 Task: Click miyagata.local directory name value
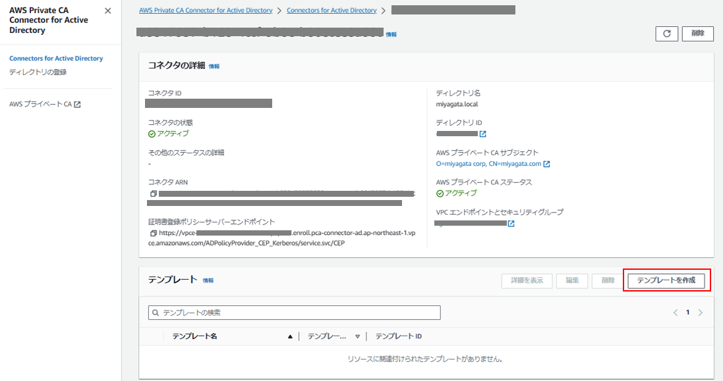coord(457,105)
